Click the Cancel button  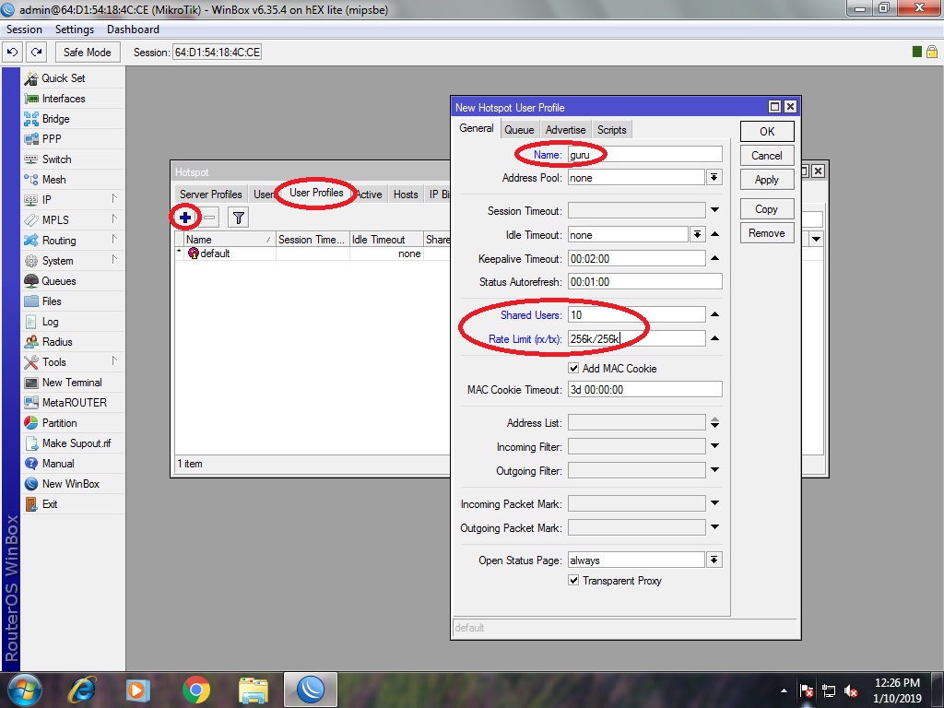point(767,156)
